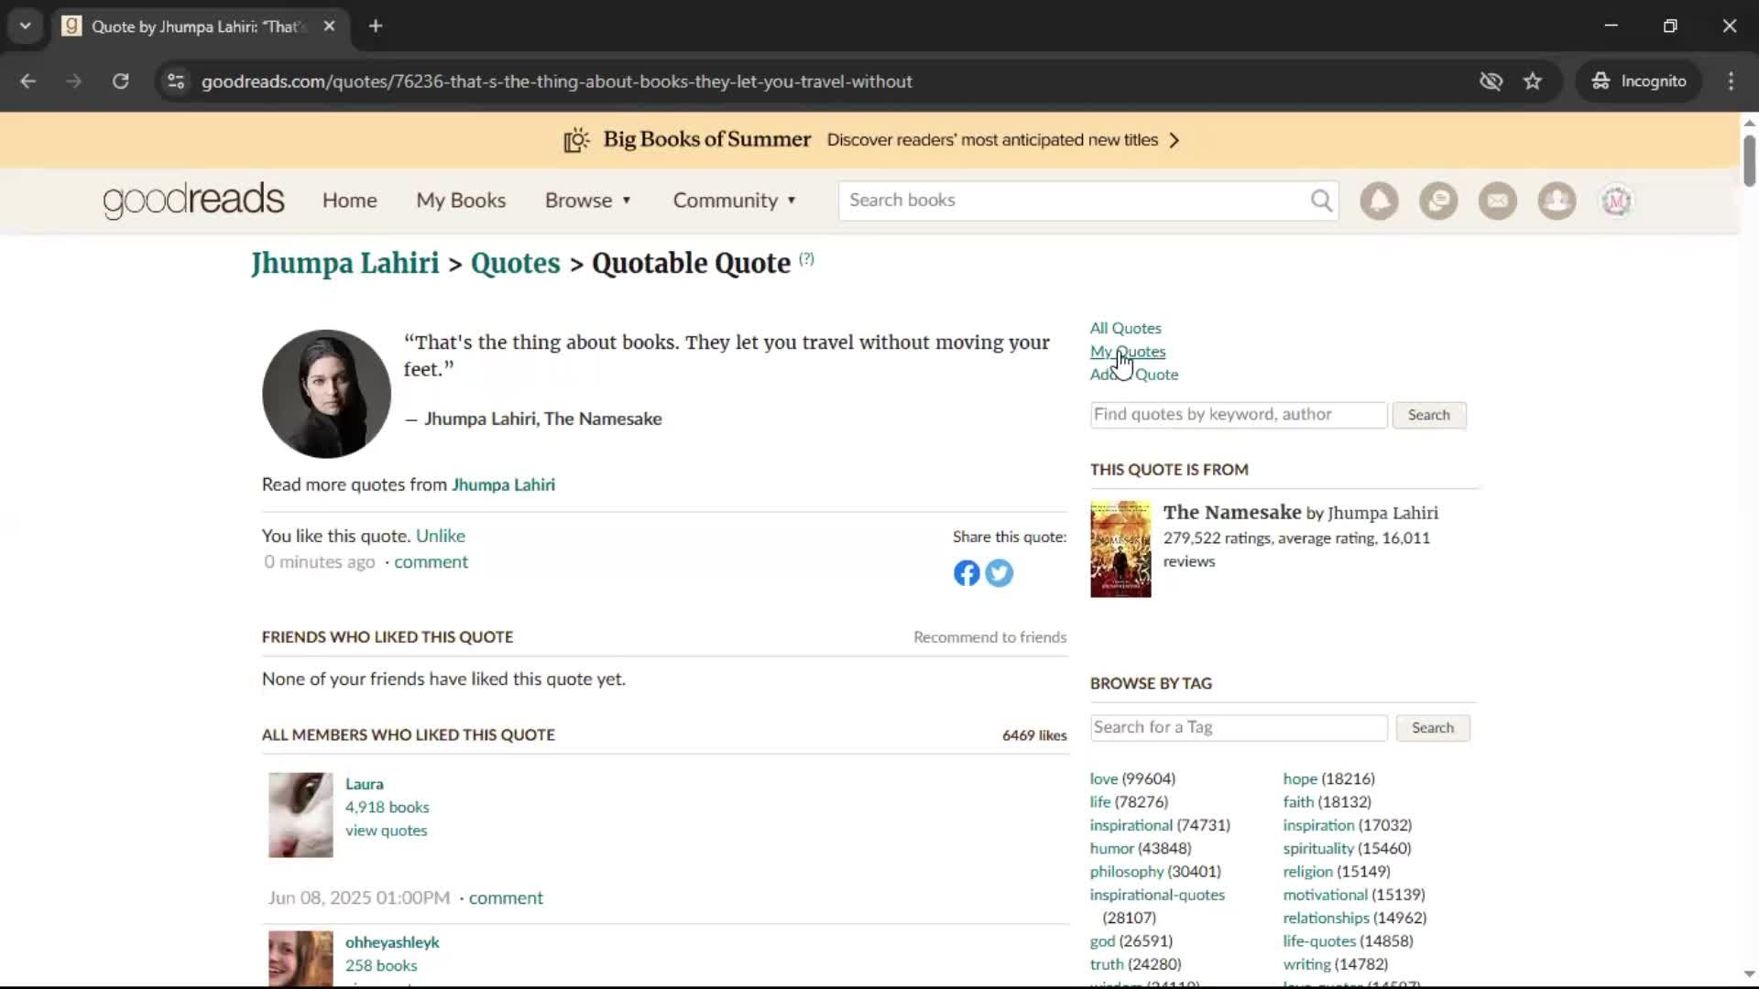Reload the page
This screenshot has width=1759, height=989.
tap(120, 82)
